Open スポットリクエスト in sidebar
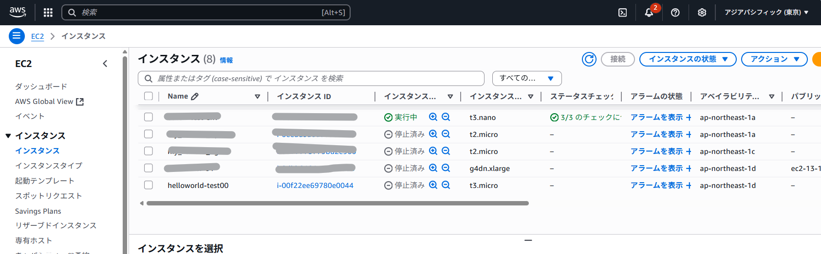This screenshot has height=254, width=821. pyautogui.click(x=49, y=196)
